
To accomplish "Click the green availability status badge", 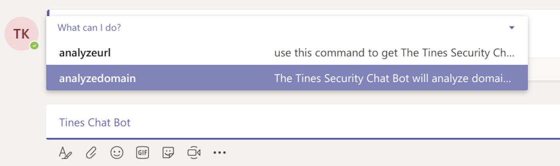I will [35, 46].
